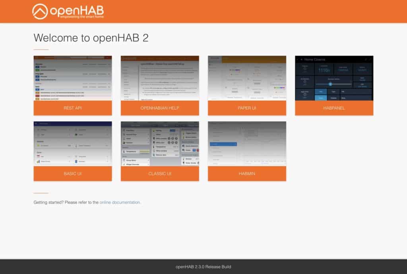Image resolution: width=407 pixels, height=274 pixels.
Task: Open the REST API tile button
Action: (x=73, y=108)
